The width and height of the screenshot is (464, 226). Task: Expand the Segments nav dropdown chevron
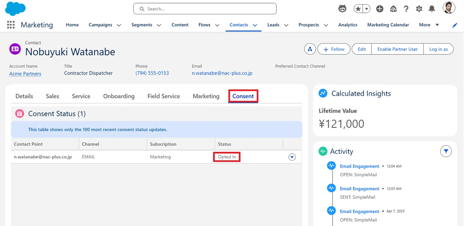pos(159,25)
